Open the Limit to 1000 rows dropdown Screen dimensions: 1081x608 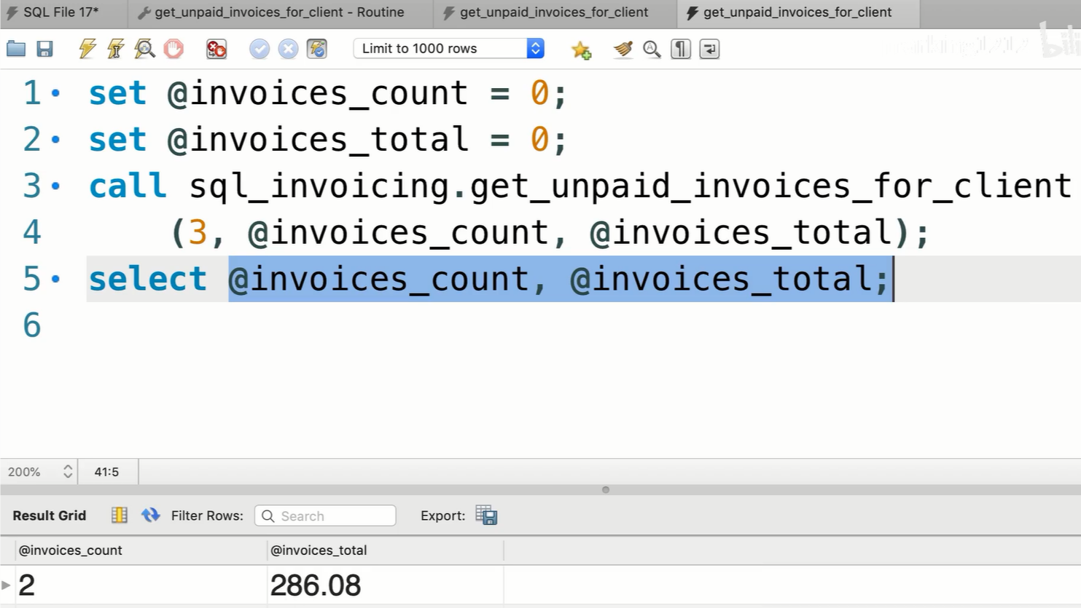[x=448, y=48]
